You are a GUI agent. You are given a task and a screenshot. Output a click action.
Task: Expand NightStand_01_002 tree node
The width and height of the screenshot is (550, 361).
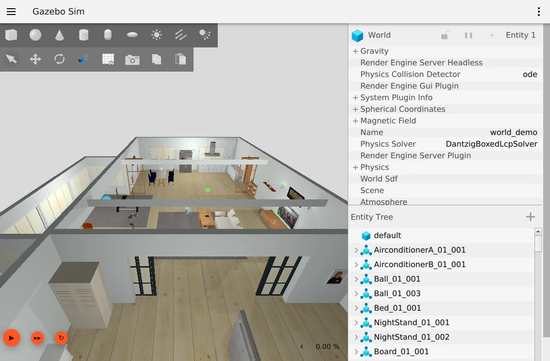[356, 337]
